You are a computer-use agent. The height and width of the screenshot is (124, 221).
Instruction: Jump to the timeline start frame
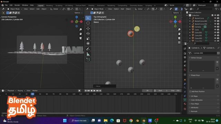click(x=86, y=91)
